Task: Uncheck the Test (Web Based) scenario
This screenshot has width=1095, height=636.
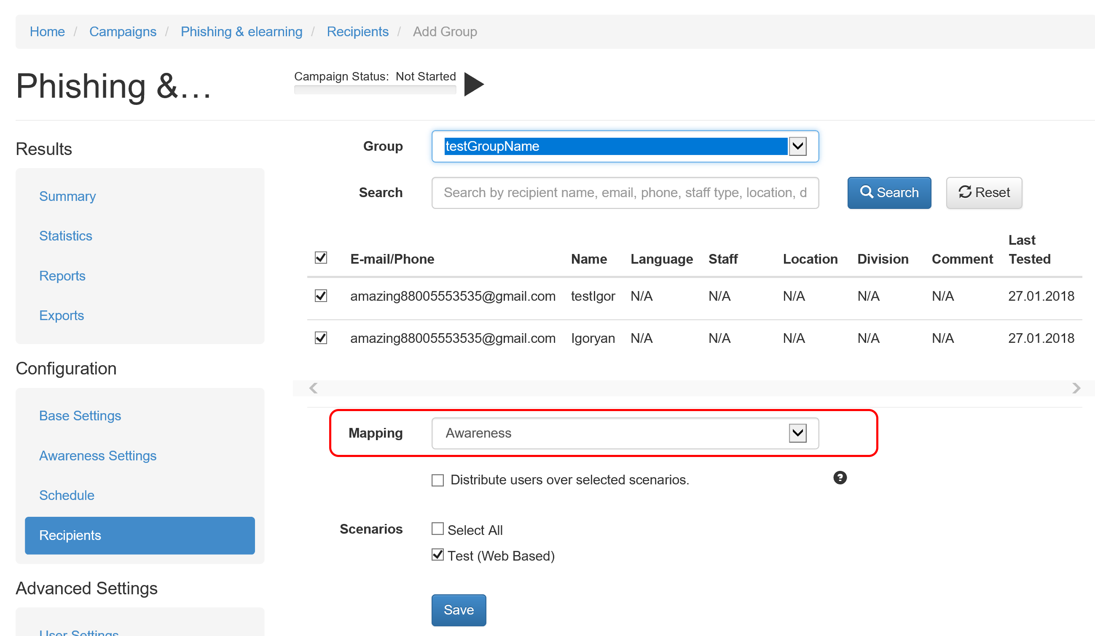Action: [437, 555]
